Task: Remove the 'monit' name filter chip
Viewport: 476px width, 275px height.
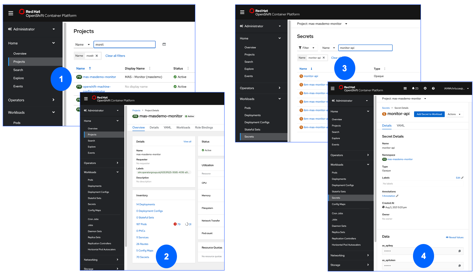Action: pos(97,56)
